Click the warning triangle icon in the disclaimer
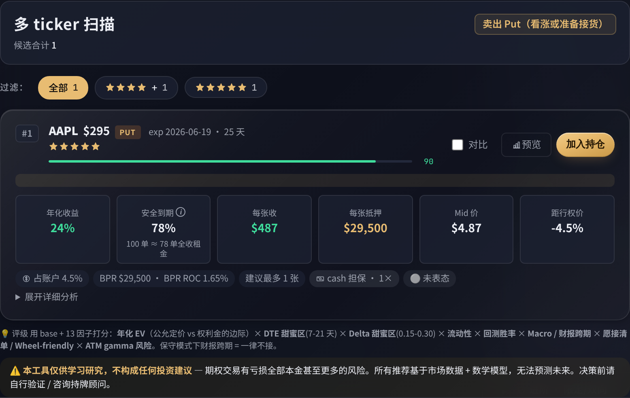The image size is (630, 398). [15, 371]
